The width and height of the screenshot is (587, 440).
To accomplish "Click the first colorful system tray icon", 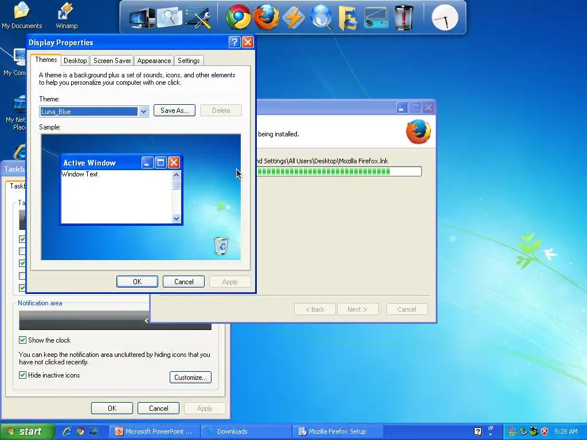I will 513,431.
